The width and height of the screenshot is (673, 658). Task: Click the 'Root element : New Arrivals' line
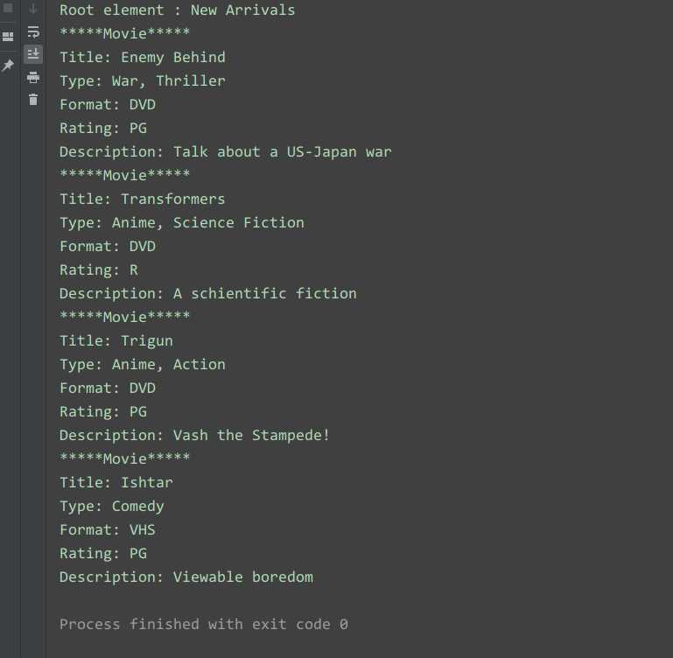click(178, 10)
